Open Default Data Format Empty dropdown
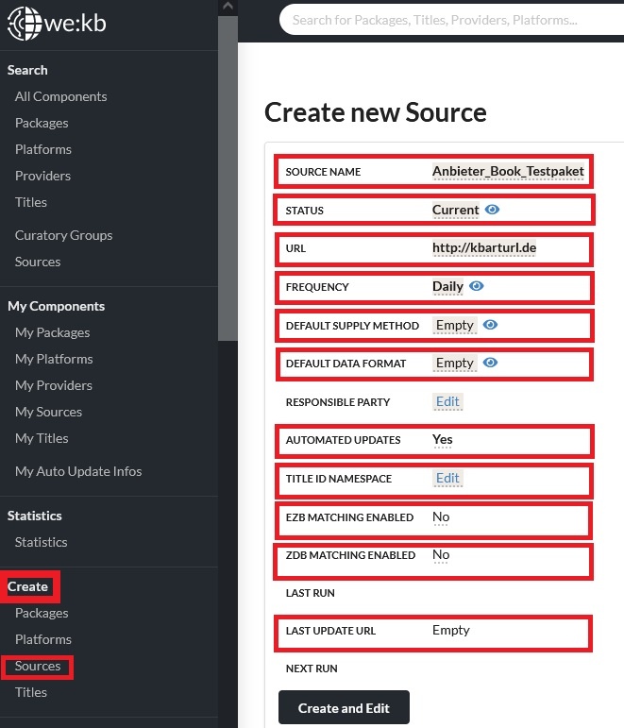624x728 pixels. (x=454, y=363)
